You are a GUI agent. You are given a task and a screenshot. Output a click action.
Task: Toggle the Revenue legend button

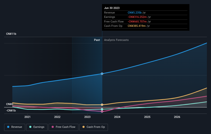point(15,127)
